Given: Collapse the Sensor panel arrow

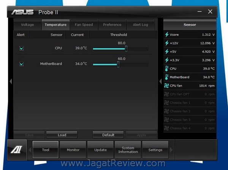Looking at the screenshot, I should tap(160, 81).
